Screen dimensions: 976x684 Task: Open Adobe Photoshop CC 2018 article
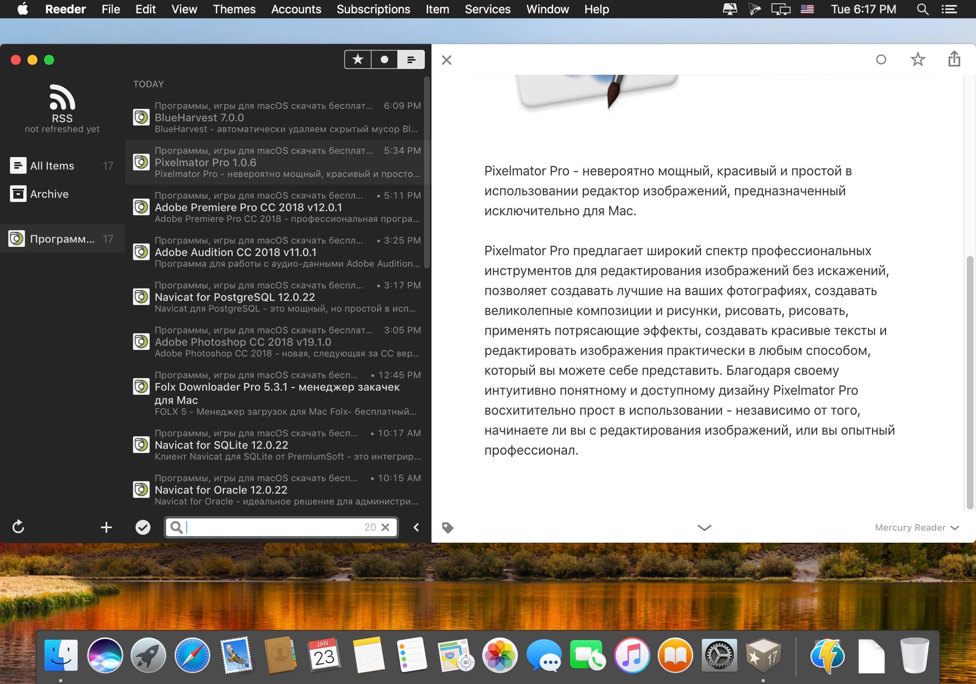pos(277,342)
